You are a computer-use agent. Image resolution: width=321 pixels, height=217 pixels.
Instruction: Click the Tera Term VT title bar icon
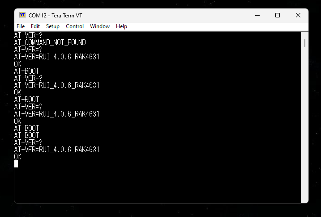pos(22,15)
